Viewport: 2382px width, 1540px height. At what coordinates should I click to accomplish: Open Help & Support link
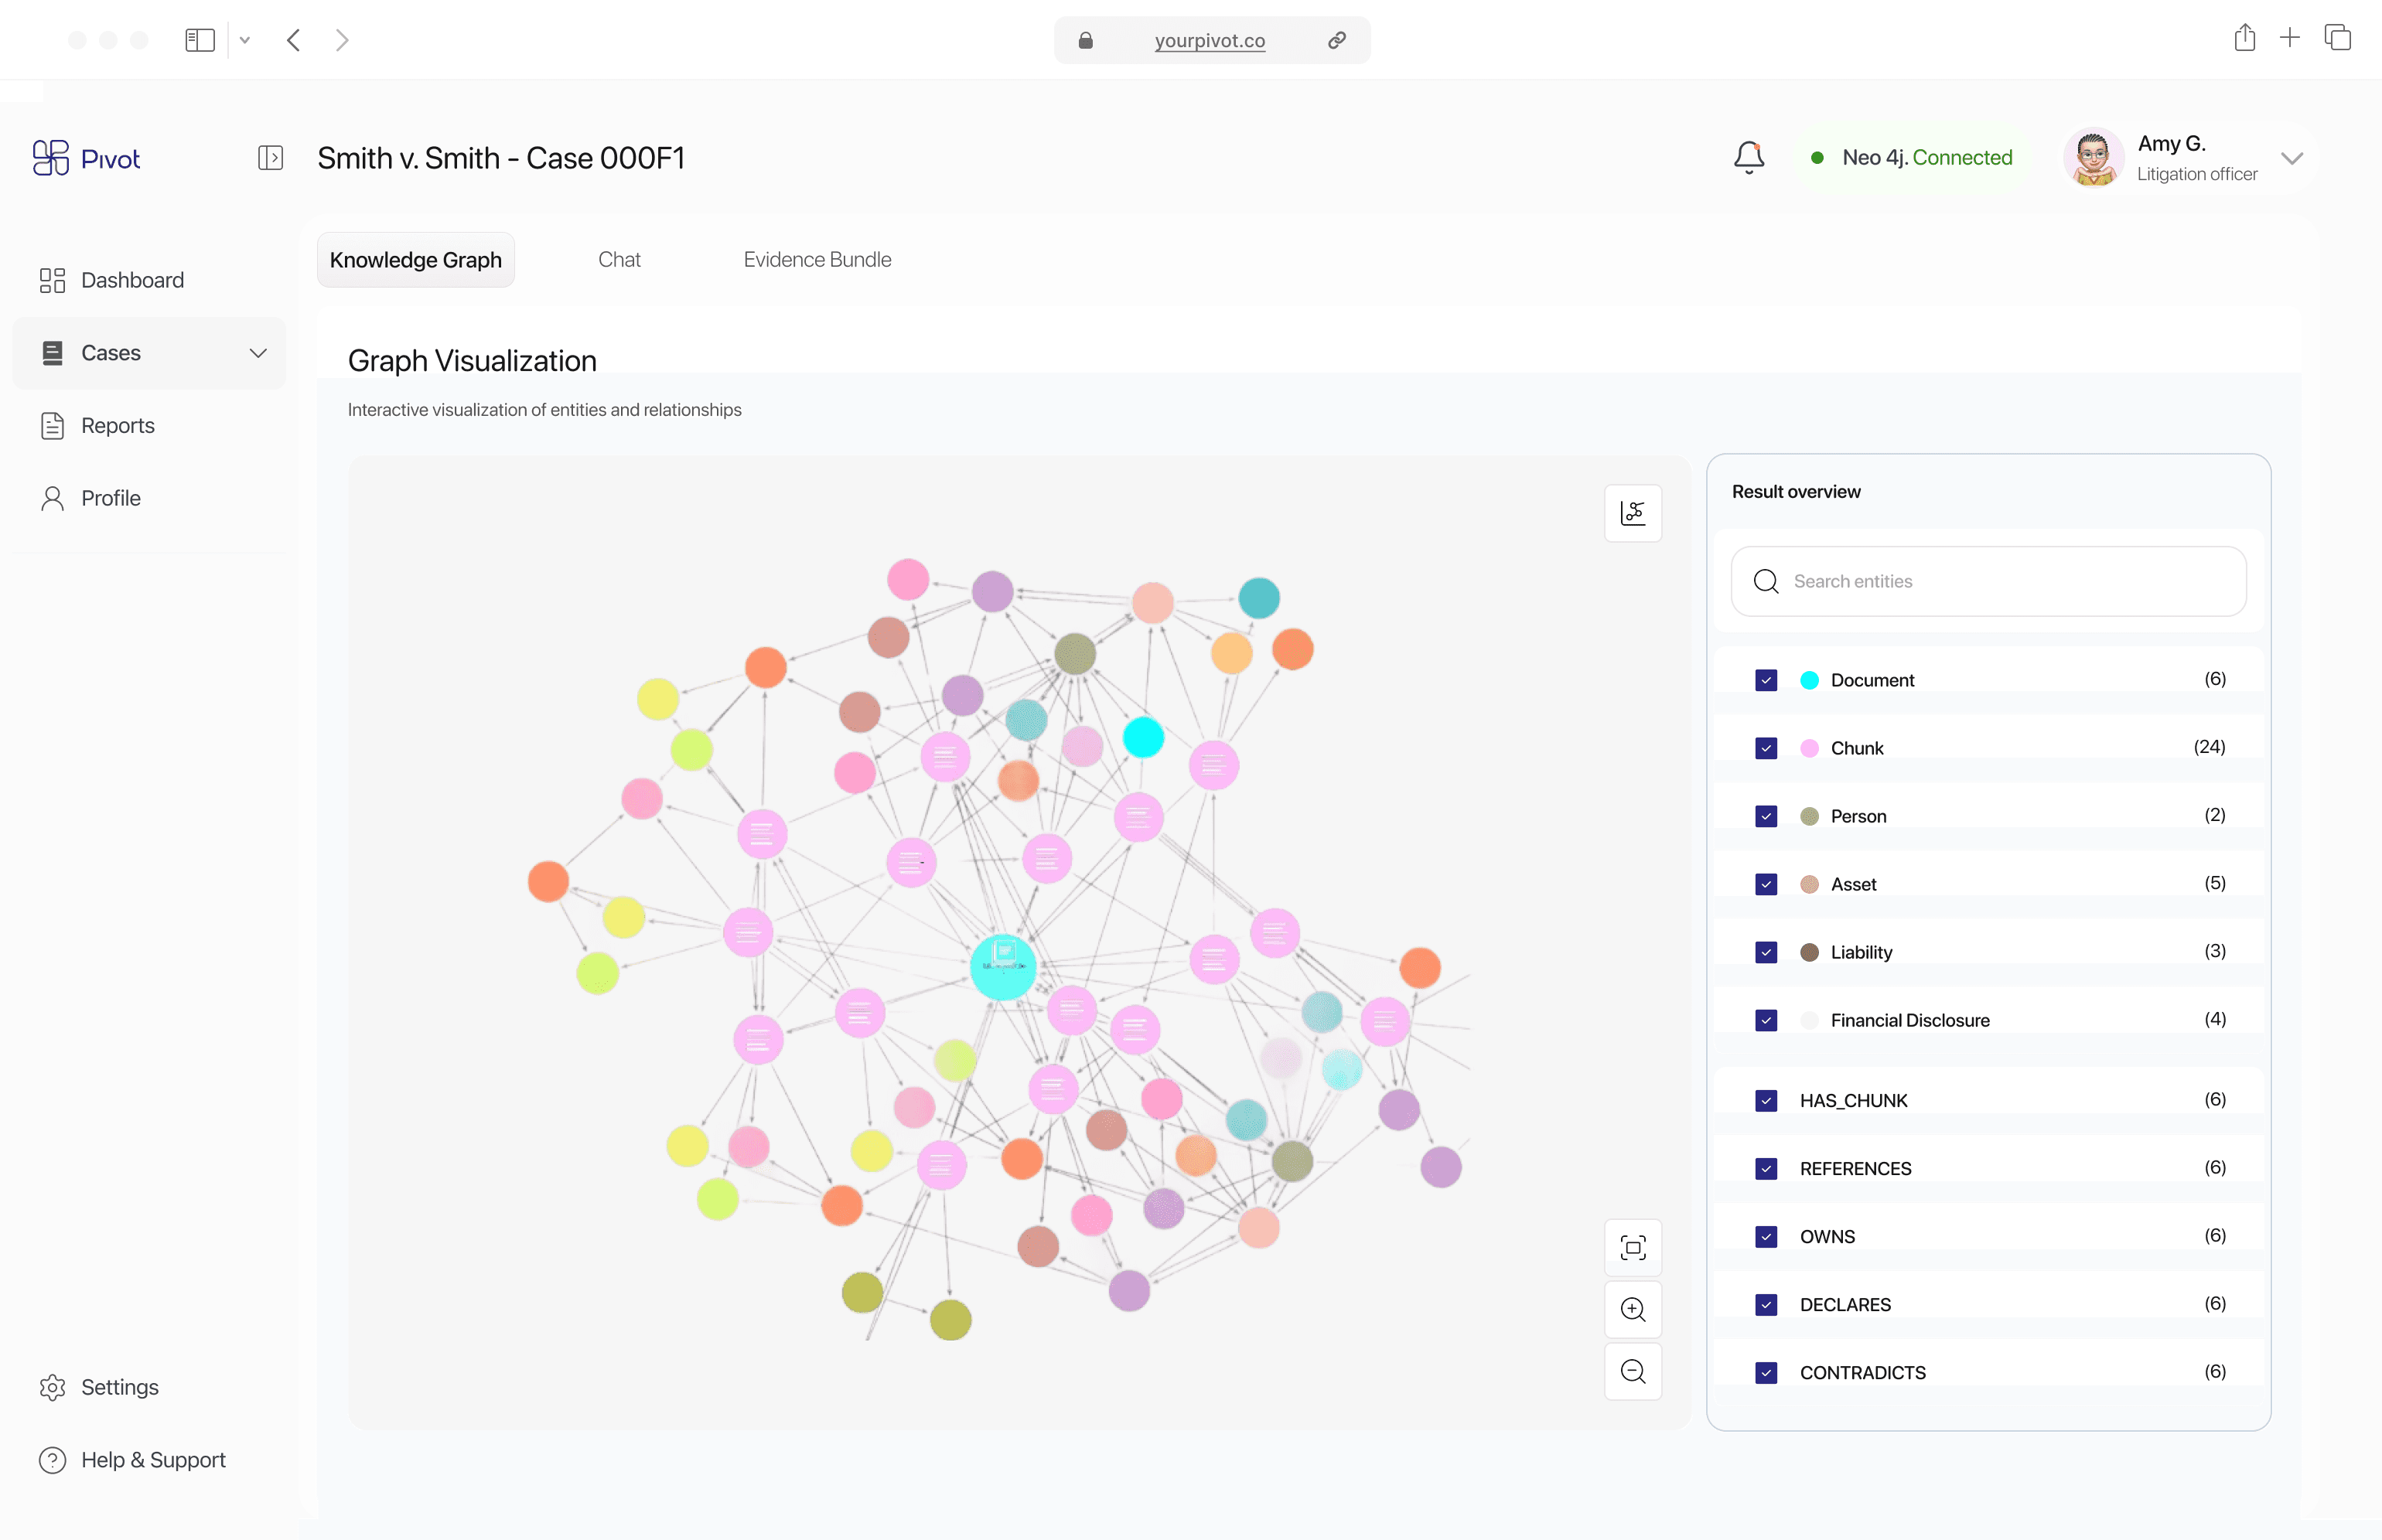click(x=152, y=1460)
